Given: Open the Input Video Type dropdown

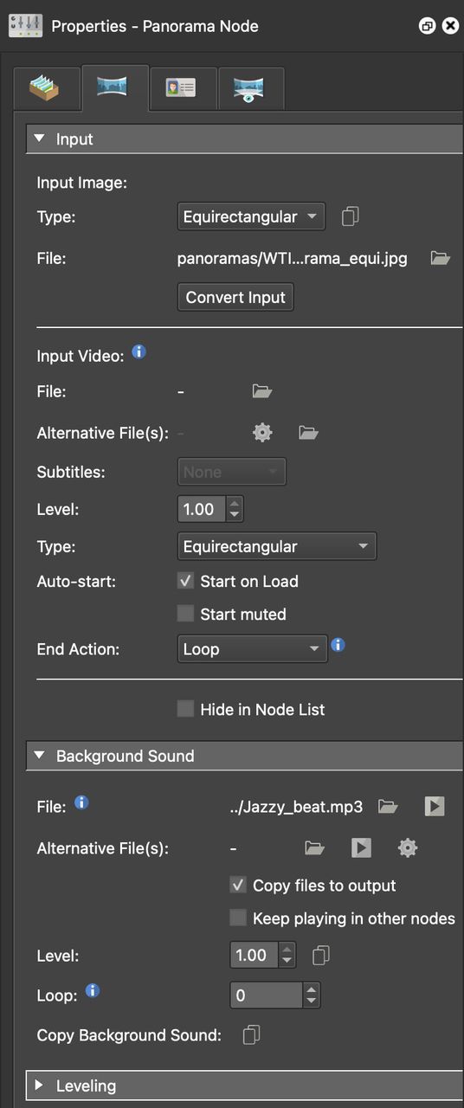Looking at the screenshot, I should coord(277,546).
